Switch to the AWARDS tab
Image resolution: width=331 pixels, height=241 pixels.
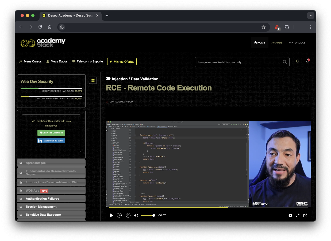pos(277,42)
